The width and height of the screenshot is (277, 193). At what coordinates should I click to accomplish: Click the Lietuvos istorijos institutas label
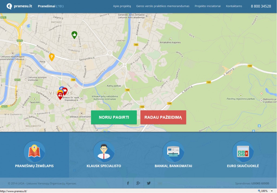37,79
